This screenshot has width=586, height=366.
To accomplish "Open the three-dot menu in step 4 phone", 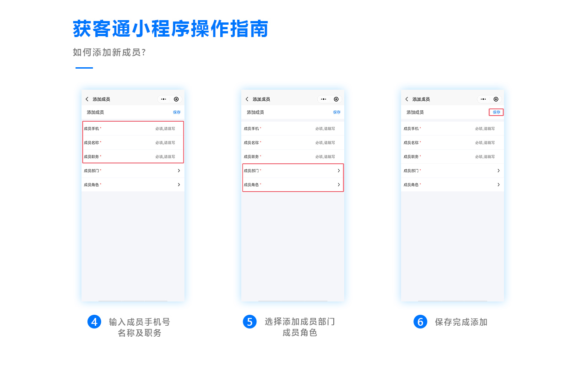I will coord(163,99).
